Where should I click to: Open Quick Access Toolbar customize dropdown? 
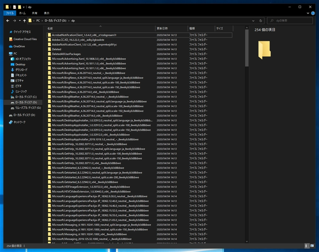click(24, 7)
